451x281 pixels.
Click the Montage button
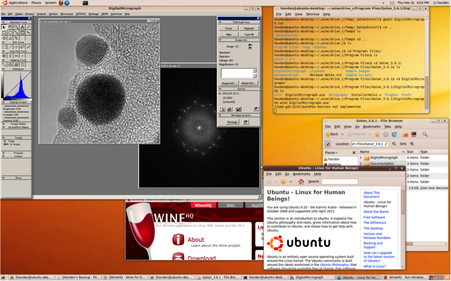233,122
